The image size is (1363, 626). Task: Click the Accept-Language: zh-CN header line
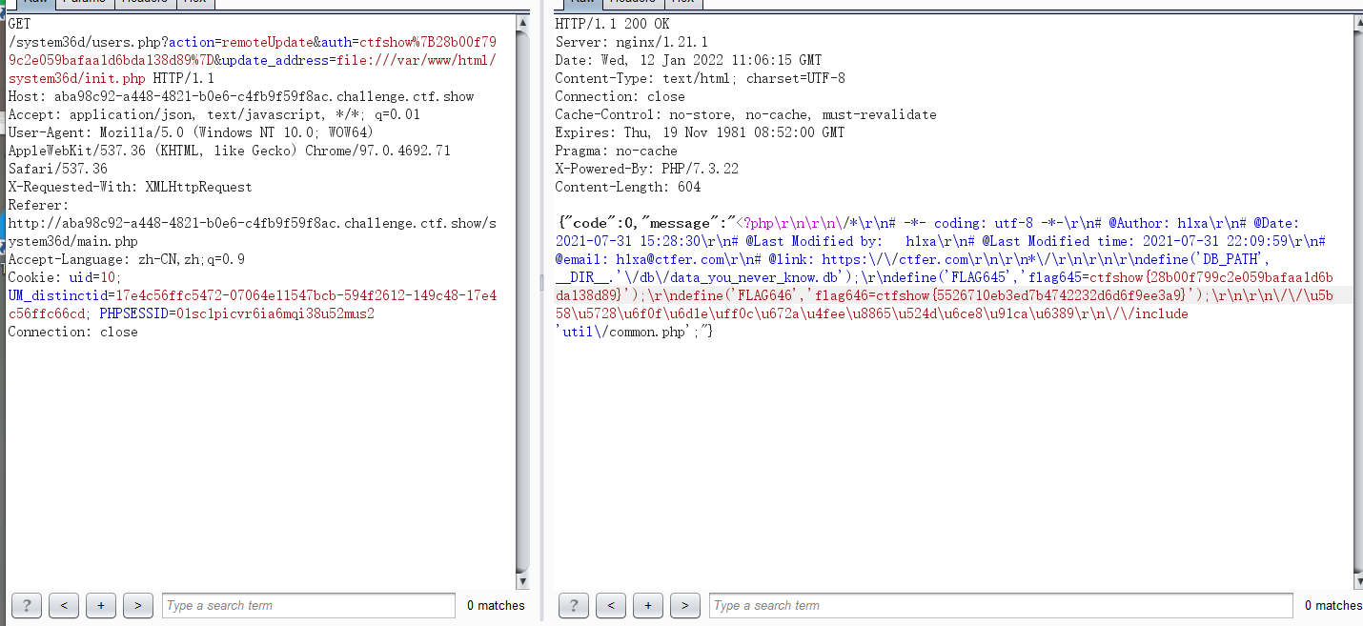pyautogui.click(x=126, y=259)
